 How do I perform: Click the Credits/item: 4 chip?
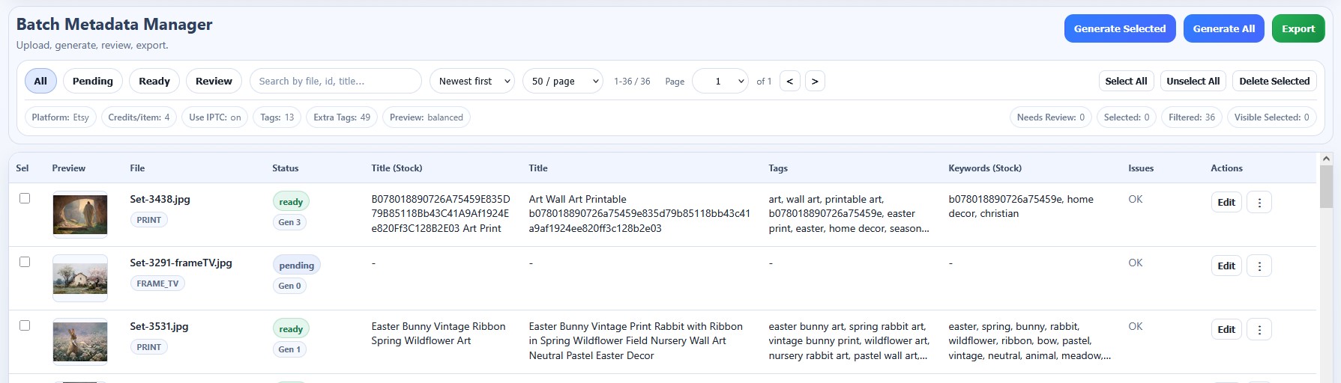click(x=139, y=117)
